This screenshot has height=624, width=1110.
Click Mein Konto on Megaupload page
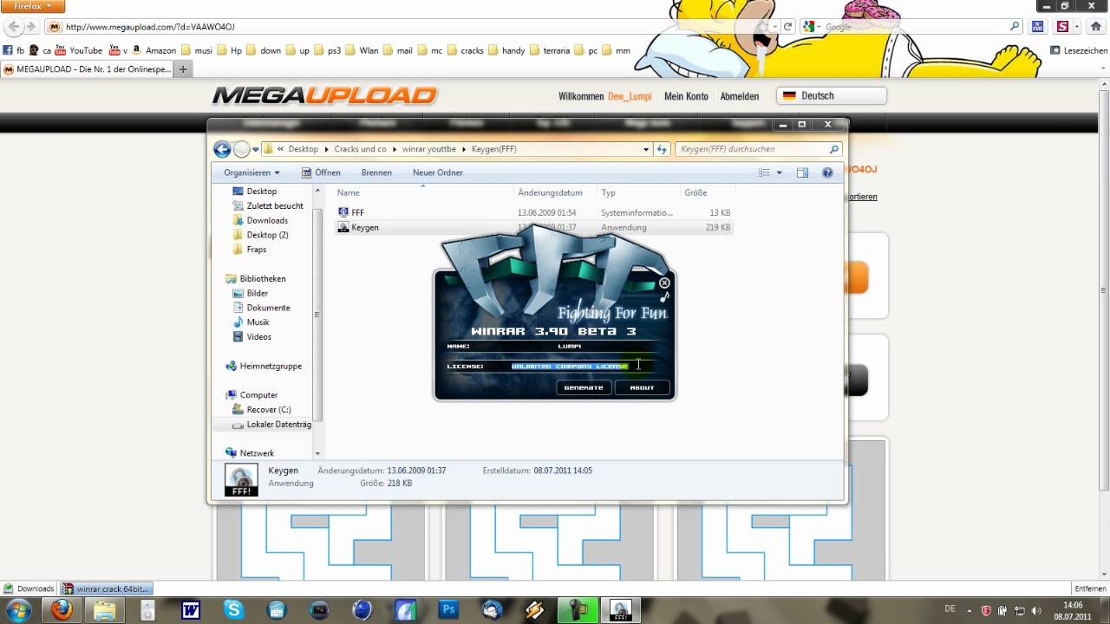[x=686, y=96]
